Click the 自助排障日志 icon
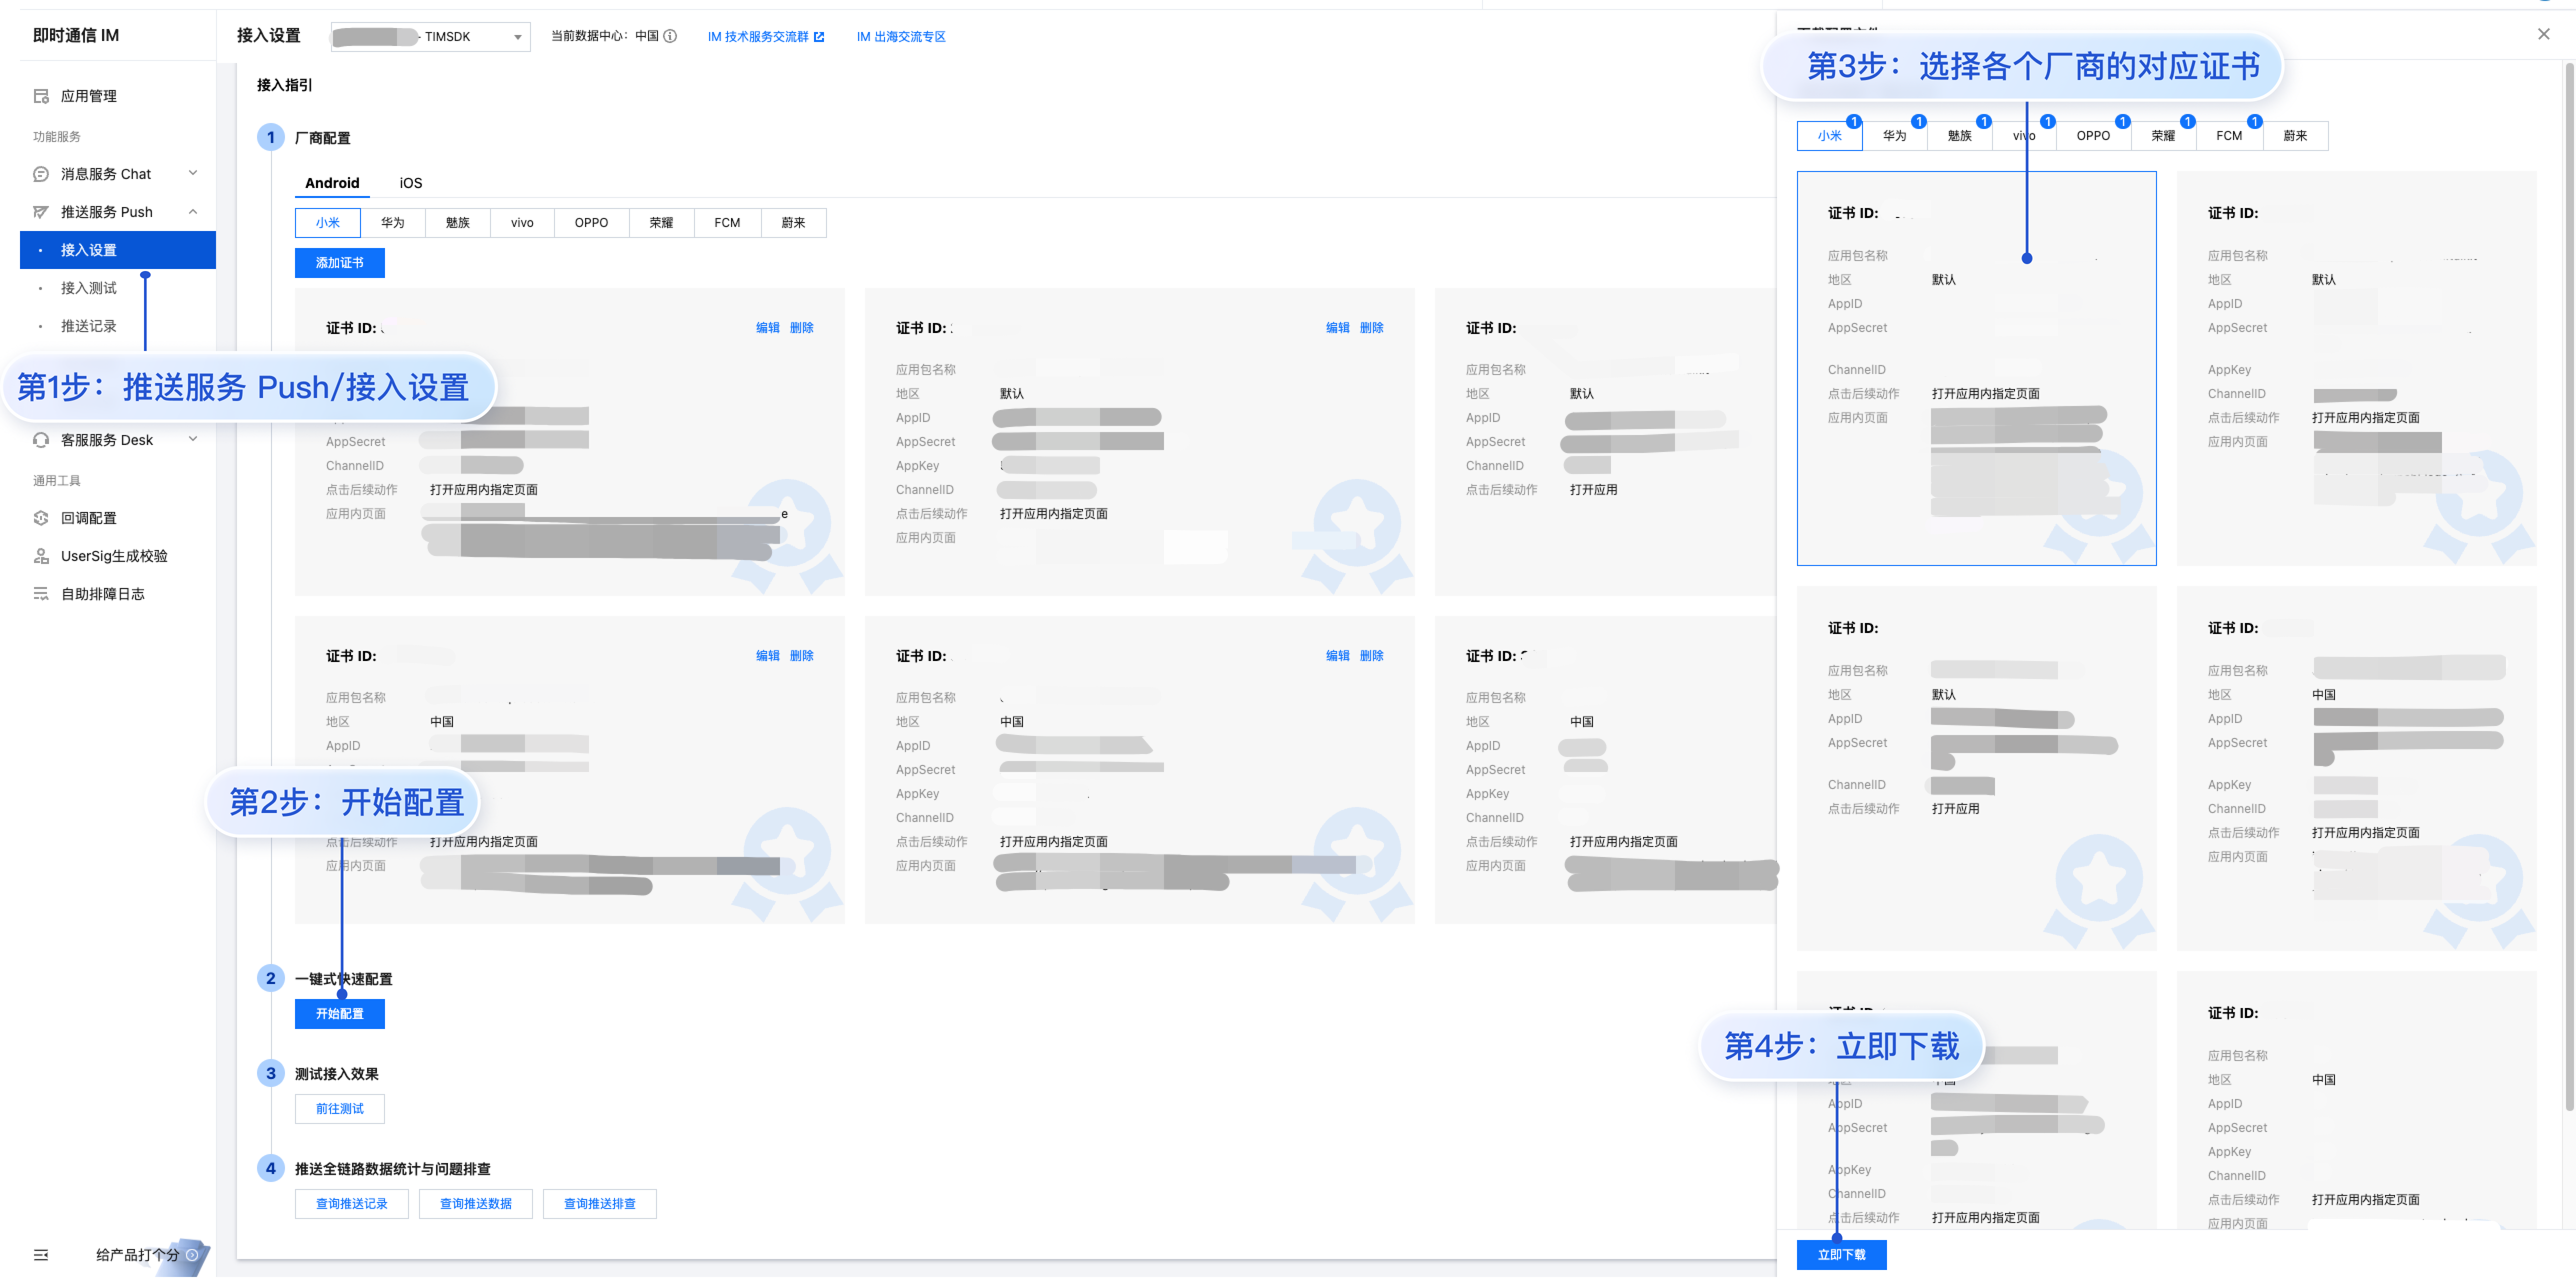2576x1285 pixels. click(x=41, y=594)
